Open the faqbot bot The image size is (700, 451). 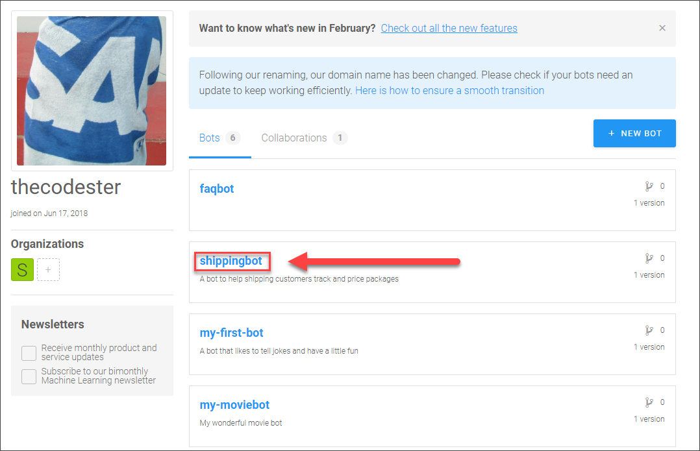tap(216, 189)
